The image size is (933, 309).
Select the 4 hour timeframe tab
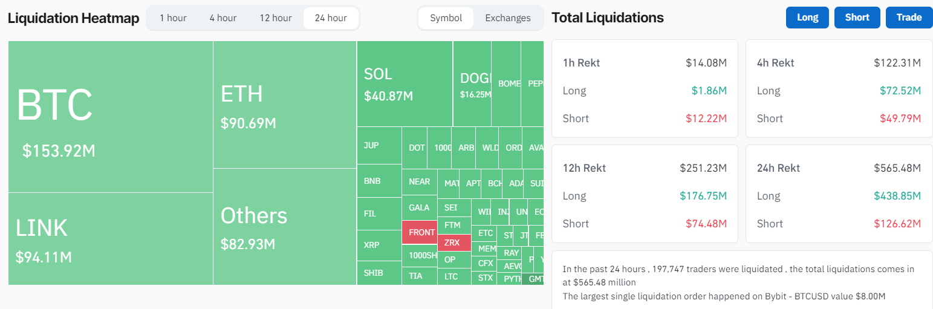pos(223,18)
